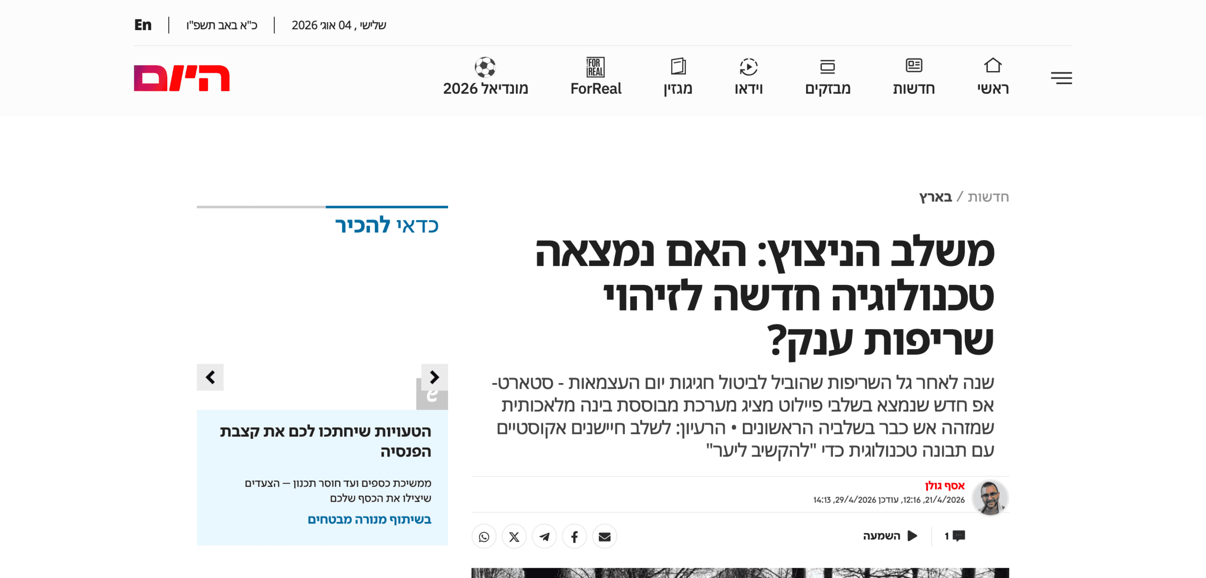Share article on Facebook icon
Screen dimensions: 1206x578
[x=574, y=537]
